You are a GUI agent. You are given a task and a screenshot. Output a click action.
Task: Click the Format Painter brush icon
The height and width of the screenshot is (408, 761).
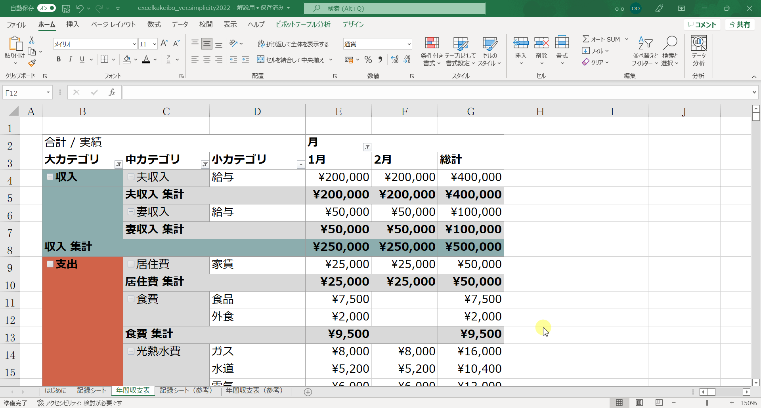(32, 63)
